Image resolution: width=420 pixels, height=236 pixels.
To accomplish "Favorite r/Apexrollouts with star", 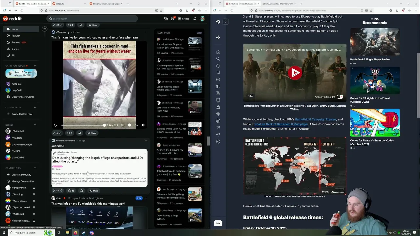I will [x=34, y=201].
